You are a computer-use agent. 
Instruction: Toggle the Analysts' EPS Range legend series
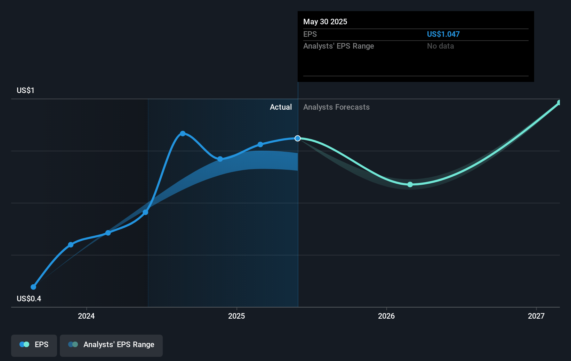coord(111,345)
